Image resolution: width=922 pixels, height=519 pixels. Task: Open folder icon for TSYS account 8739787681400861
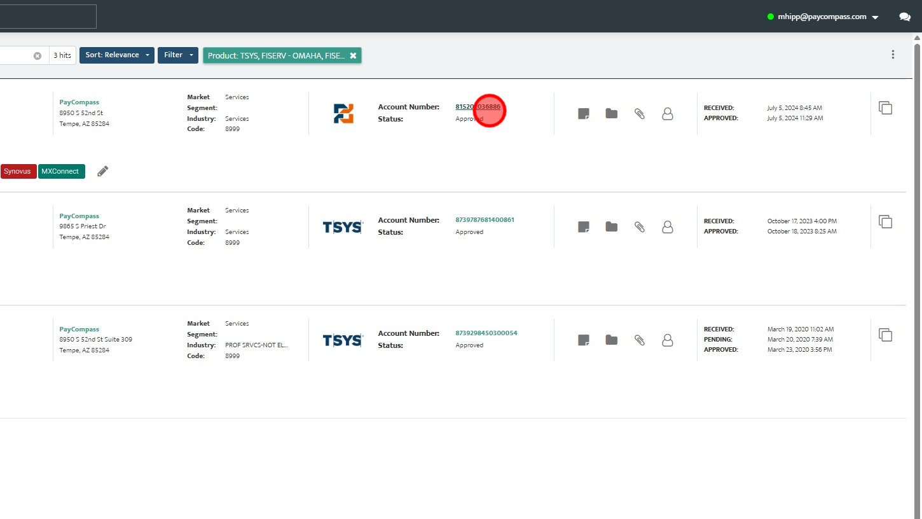pos(612,226)
